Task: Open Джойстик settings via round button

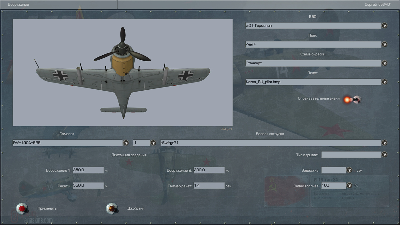Action: (112, 208)
